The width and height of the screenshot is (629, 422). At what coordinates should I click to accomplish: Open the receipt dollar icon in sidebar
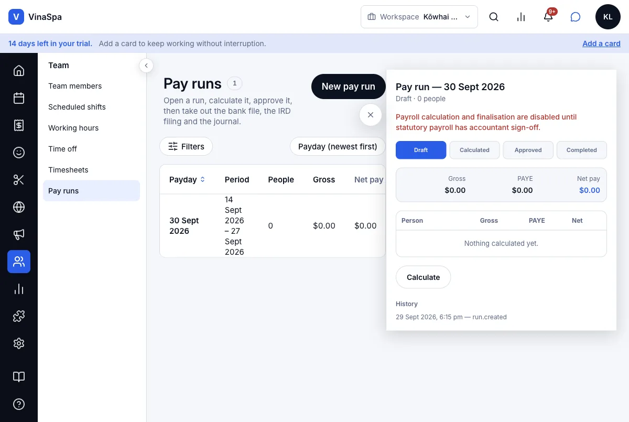click(19, 125)
